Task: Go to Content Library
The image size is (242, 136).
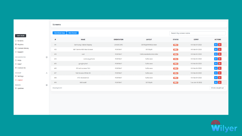Action: point(23,48)
